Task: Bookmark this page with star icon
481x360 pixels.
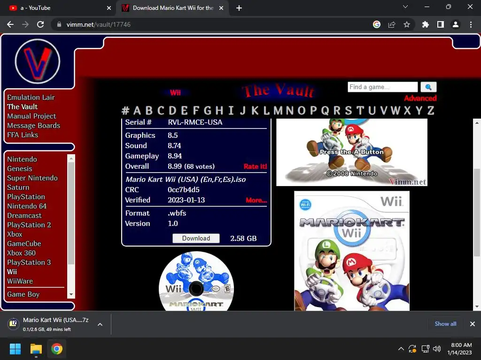Action: (x=407, y=24)
